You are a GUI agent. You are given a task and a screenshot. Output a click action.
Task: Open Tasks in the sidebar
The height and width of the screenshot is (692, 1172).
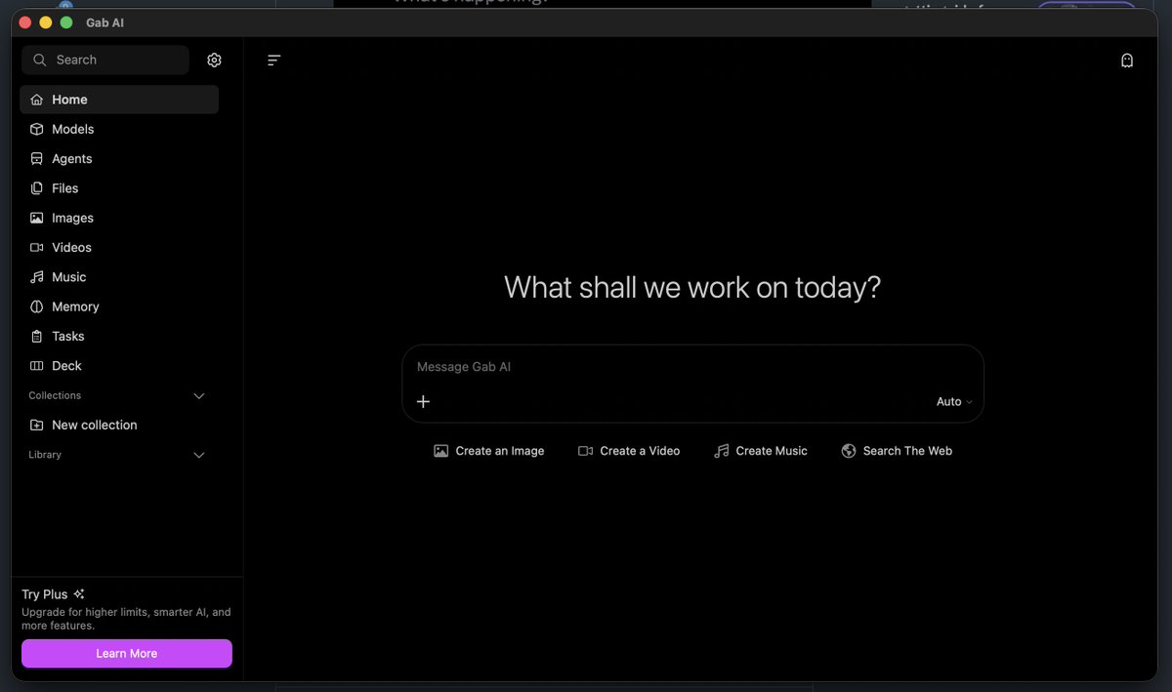click(119, 336)
